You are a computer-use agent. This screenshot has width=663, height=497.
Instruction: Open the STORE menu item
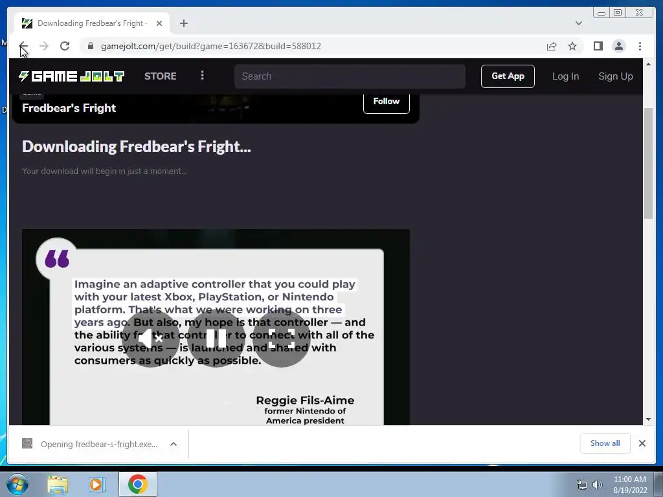tap(161, 76)
